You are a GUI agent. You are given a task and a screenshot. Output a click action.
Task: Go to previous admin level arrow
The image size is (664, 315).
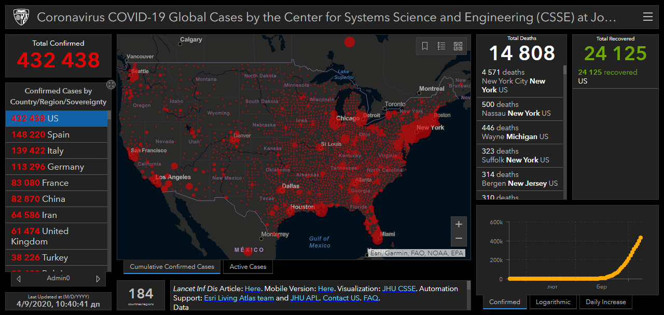19,279
